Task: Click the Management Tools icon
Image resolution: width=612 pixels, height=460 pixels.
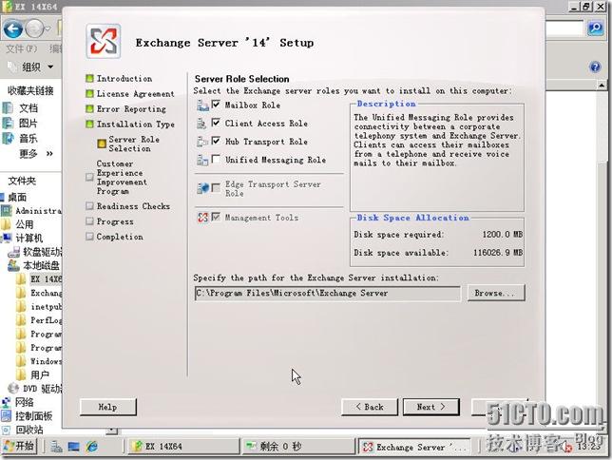Action: point(203,217)
